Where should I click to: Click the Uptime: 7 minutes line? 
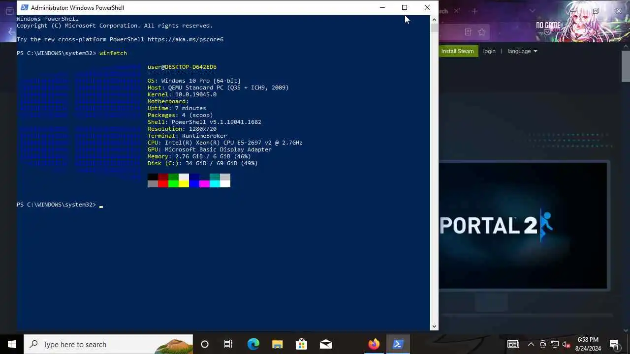[177, 108]
